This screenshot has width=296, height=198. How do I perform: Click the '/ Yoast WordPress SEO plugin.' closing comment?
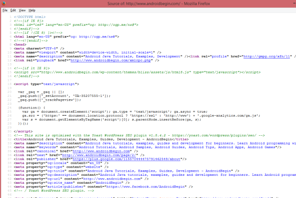(x=54, y=191)
